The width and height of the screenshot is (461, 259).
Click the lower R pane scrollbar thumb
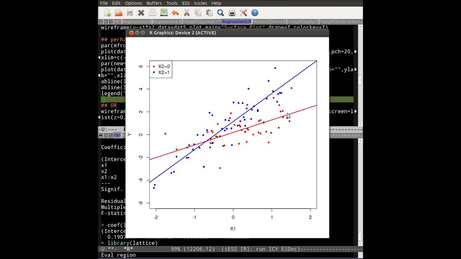[x=360, y=237]
